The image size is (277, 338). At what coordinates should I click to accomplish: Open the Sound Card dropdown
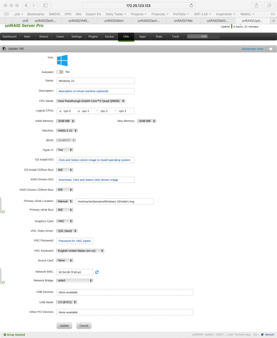click(65, 260)
